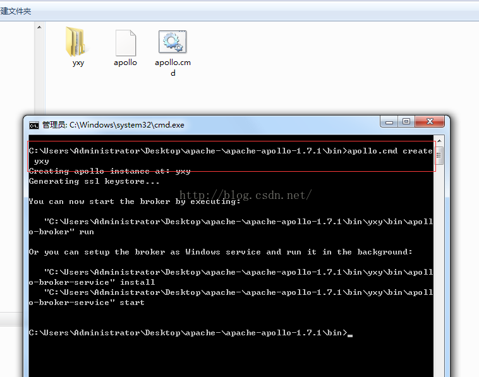The height and width of the screenshot is (377, 479).
Task: Maximize the cmd.exe window
Action: click(x=406, y=121)
